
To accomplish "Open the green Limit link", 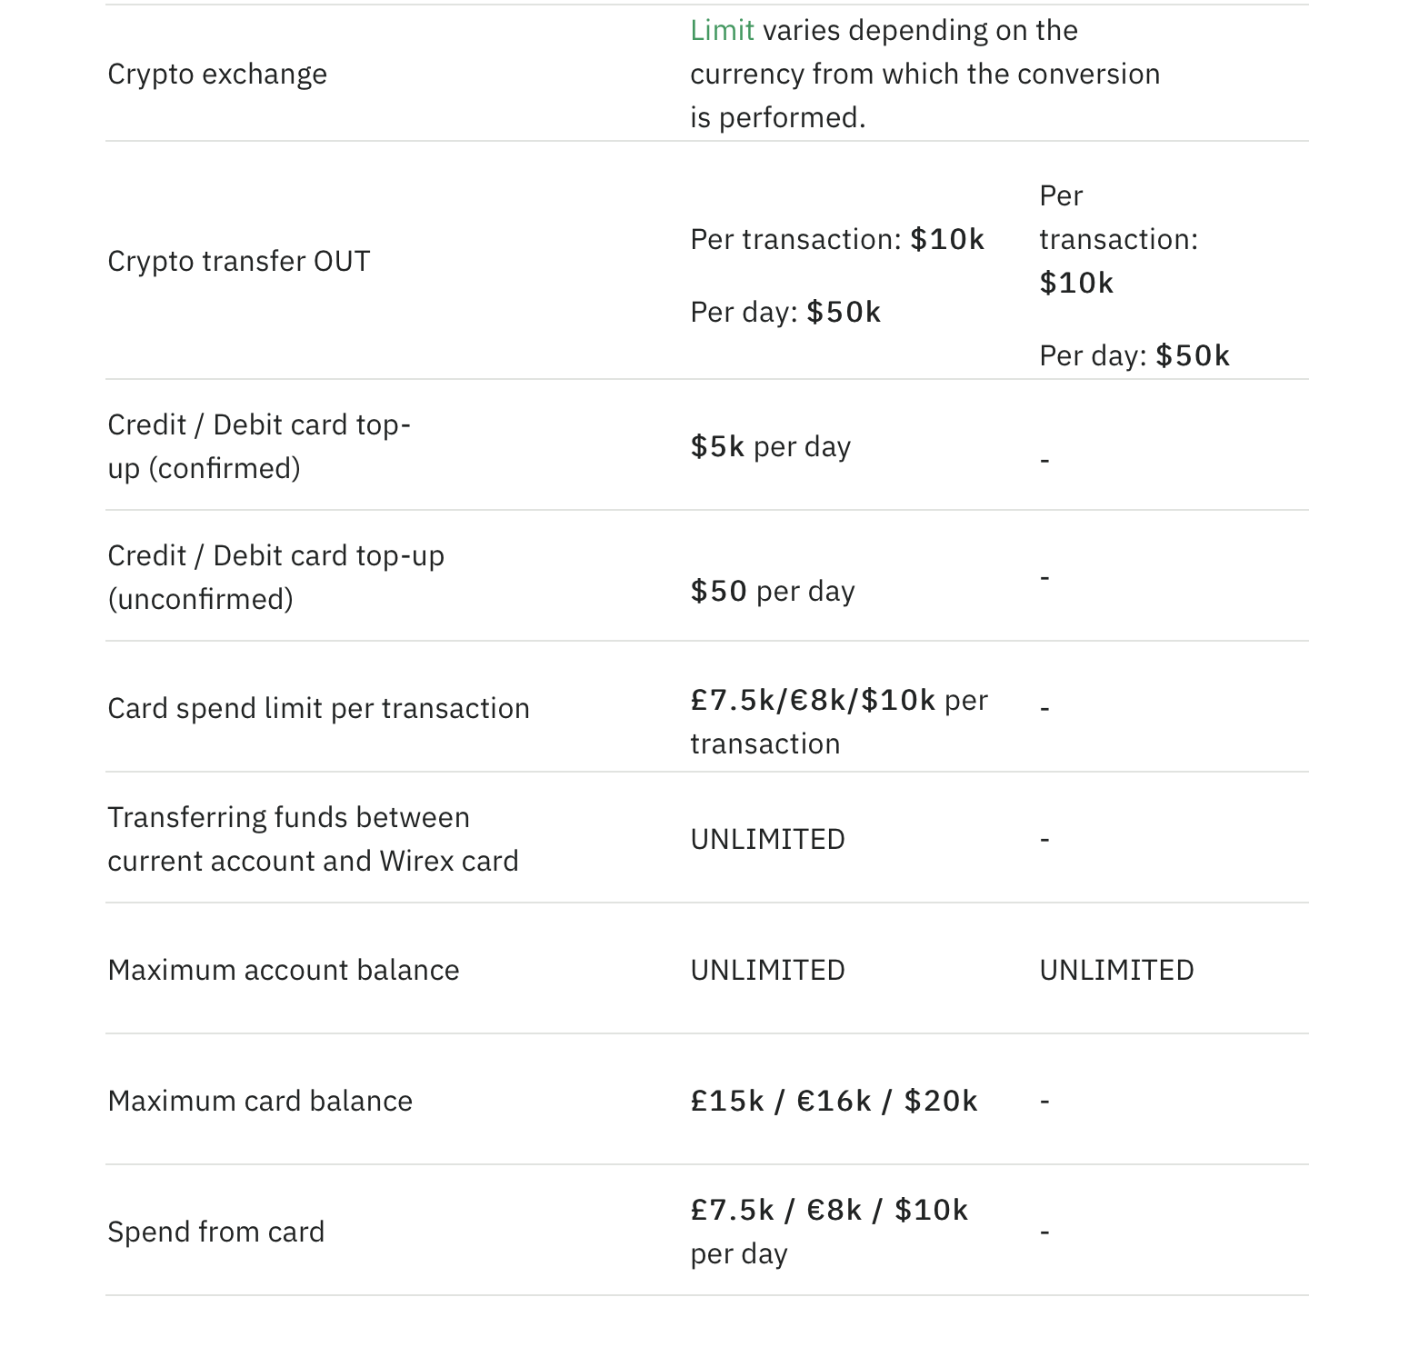I will point(722,31).
